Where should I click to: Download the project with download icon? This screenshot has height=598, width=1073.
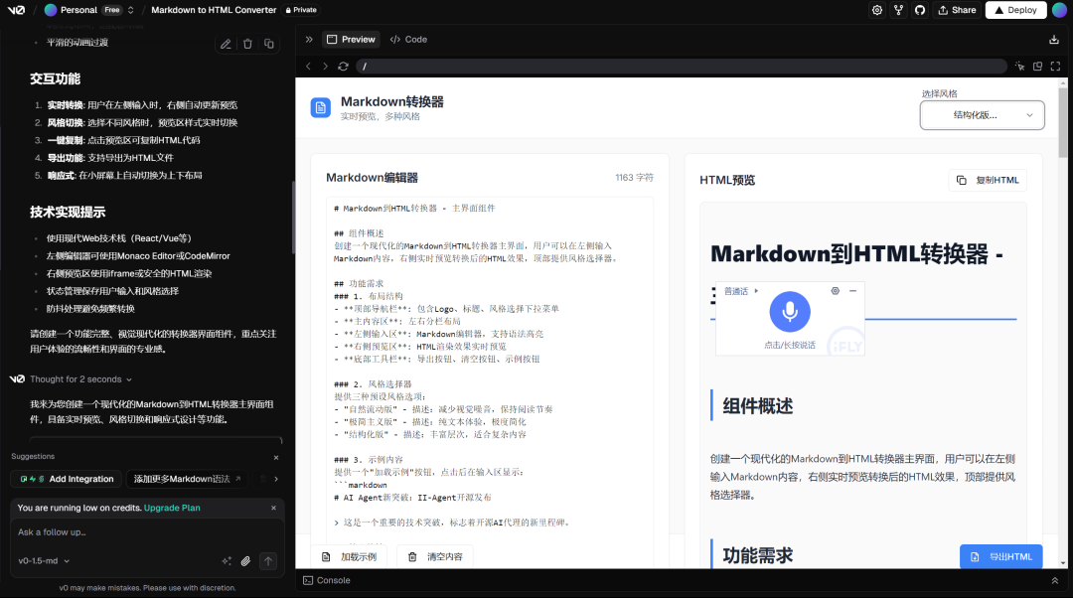coord(1054,40)
